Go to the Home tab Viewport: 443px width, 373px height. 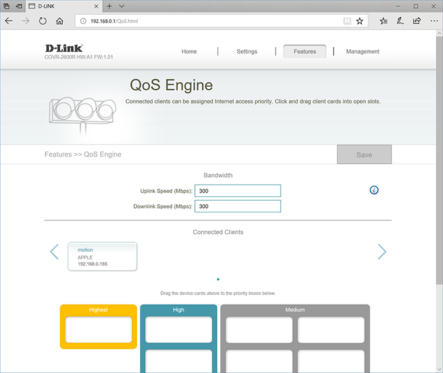pos(189,52)
